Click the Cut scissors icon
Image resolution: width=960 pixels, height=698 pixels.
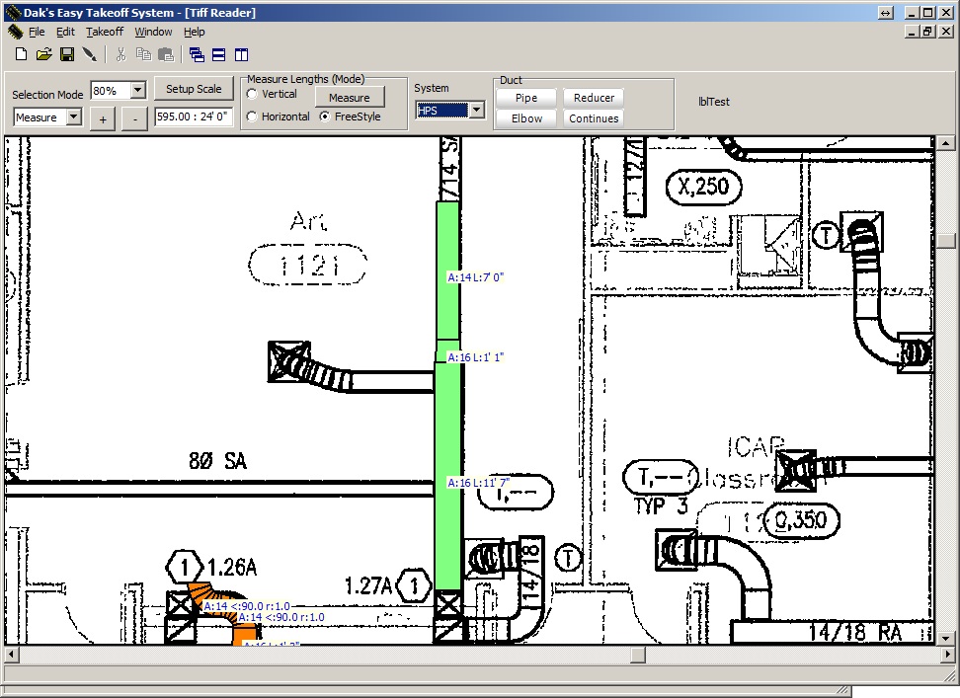120,54
